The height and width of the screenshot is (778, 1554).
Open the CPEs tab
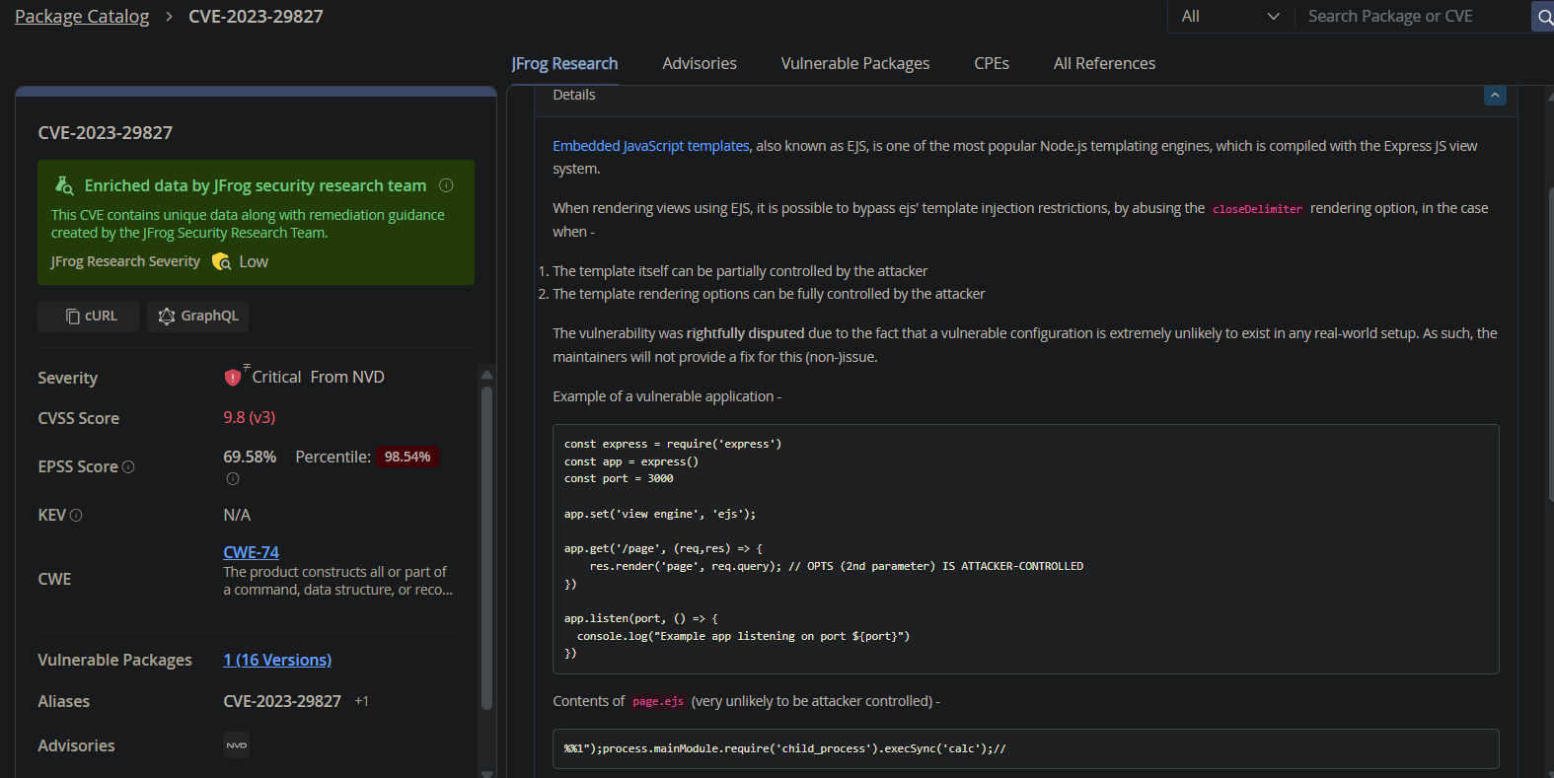click(x=992, y=64)
